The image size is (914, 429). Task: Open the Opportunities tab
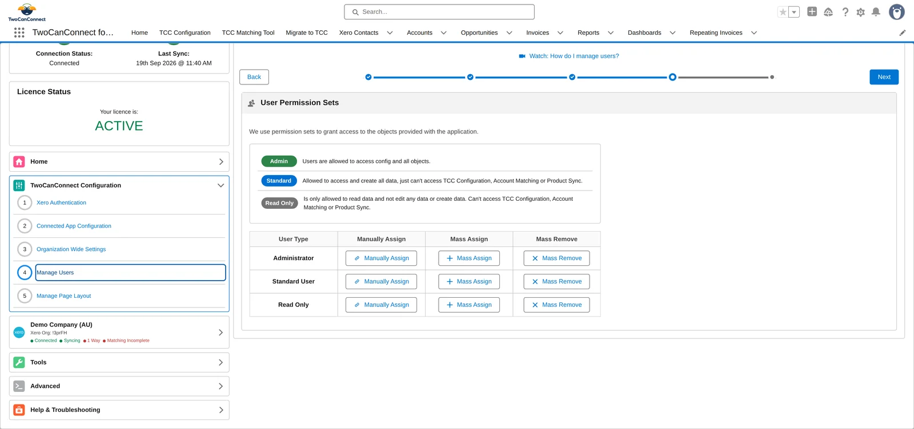(479, 33)
